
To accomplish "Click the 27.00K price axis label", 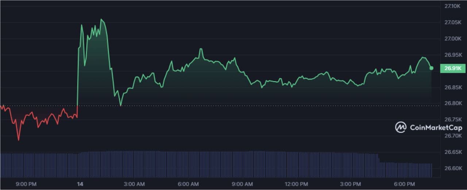I will (453, 39).
